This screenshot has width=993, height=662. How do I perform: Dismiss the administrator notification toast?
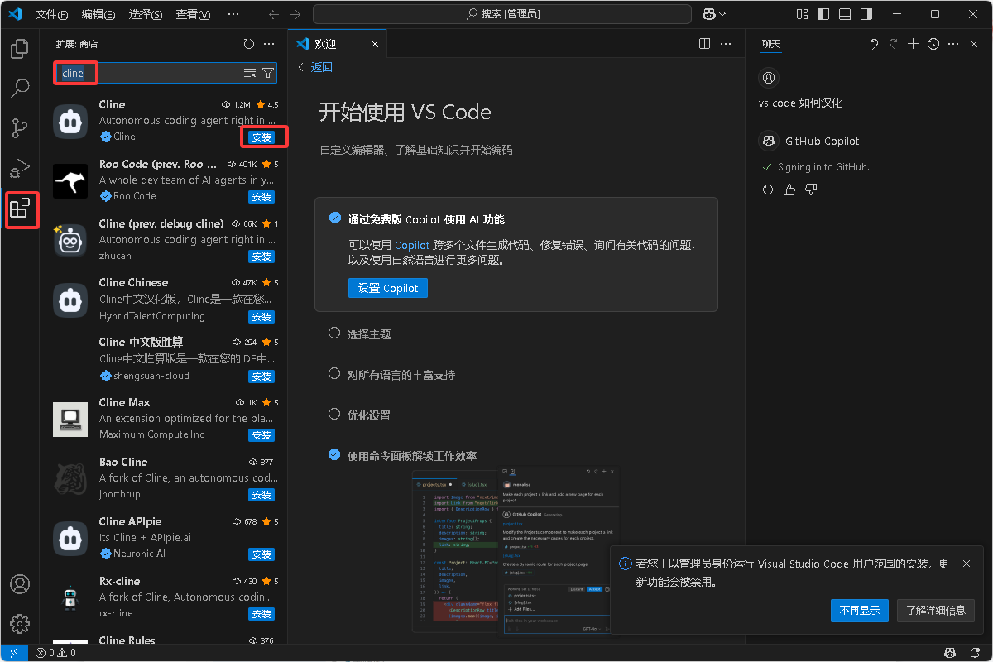tap(967, 564)
